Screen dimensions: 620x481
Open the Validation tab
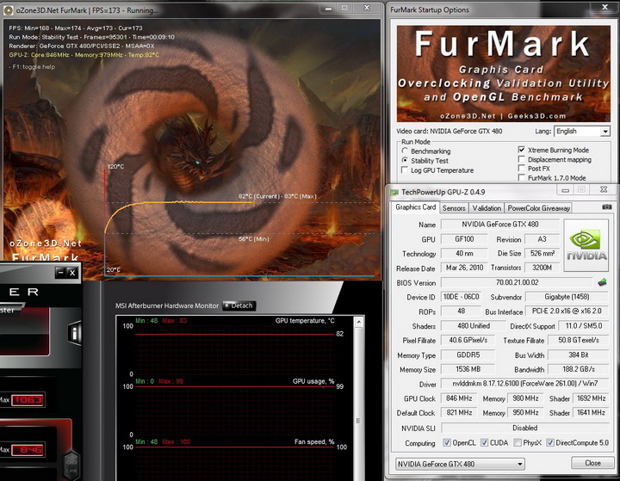click(487, 208)
